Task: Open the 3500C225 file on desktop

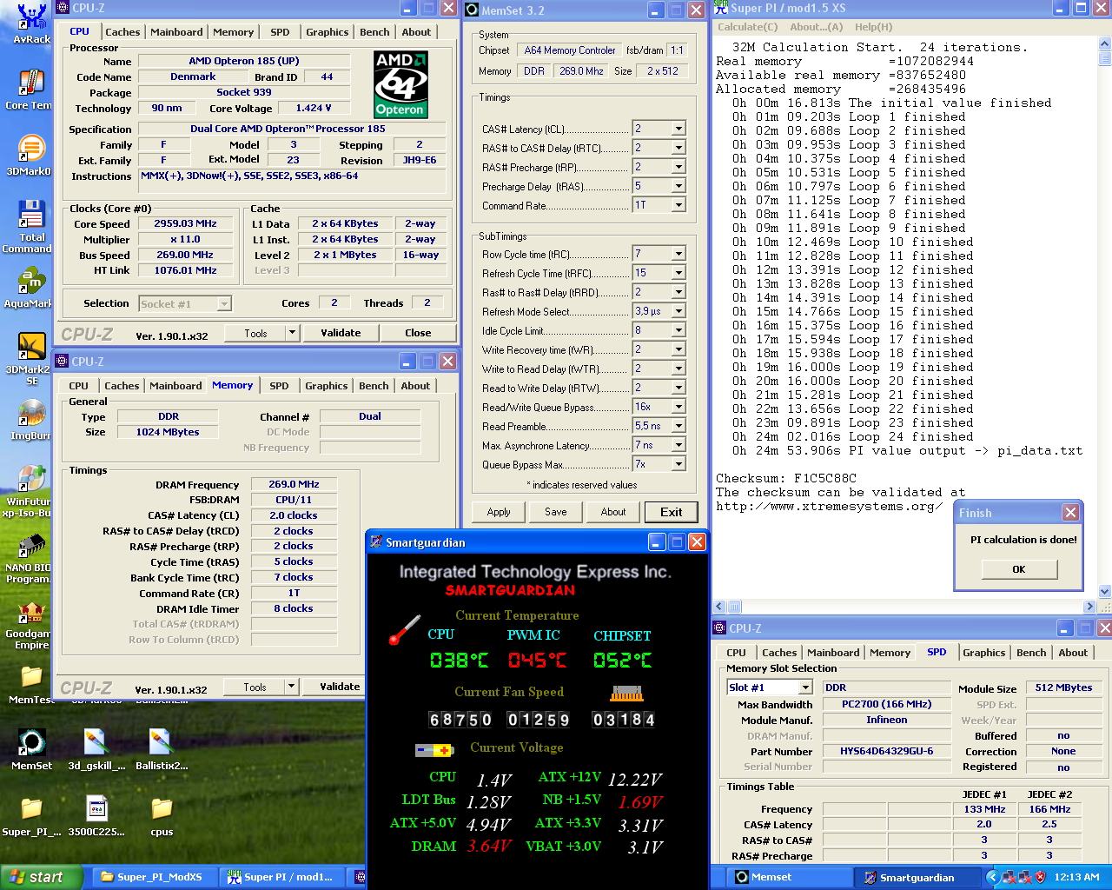Action: pos(96,816)
